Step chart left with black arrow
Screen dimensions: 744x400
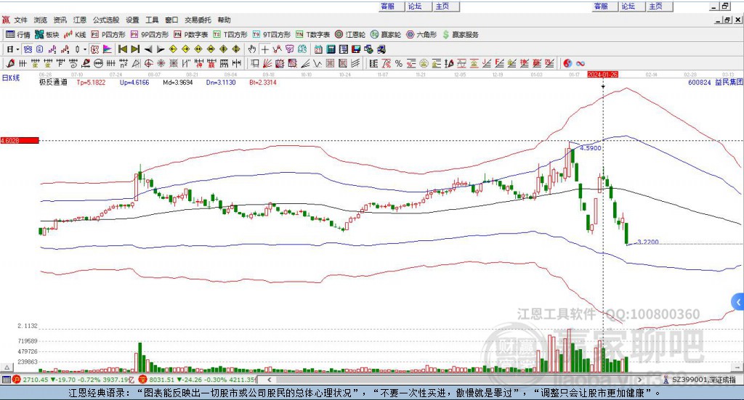point(148,49)
